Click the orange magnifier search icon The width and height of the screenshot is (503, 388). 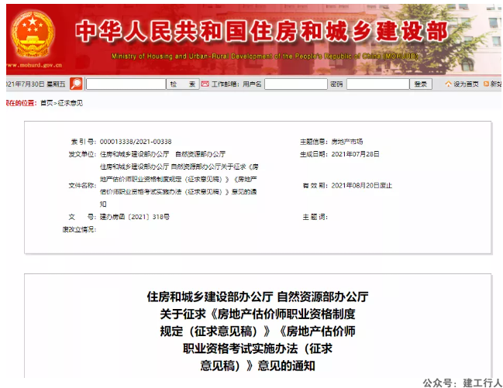(76, 84)
